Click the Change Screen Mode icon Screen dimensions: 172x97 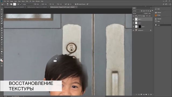pos(2,66)
